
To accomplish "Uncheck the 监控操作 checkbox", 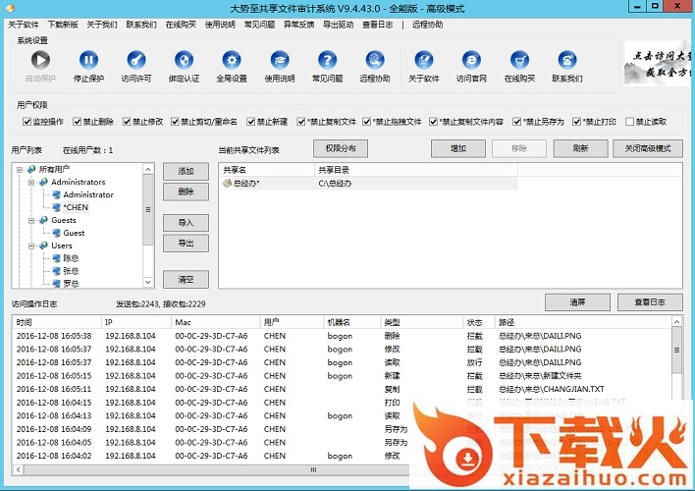I will [x=27, y=123].
